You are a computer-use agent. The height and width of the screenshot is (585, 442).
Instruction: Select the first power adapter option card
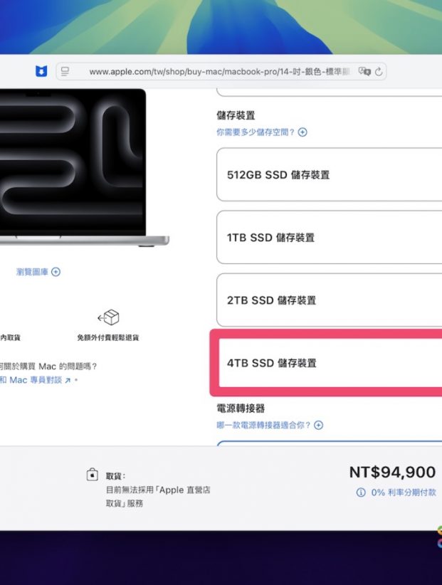(329, 444)
